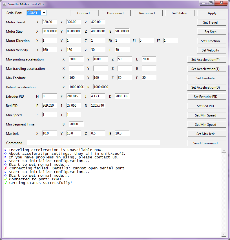This screenshot has width=230, height=240.
Task: Click Motor Step X field
Action: (x=50, y=31)
